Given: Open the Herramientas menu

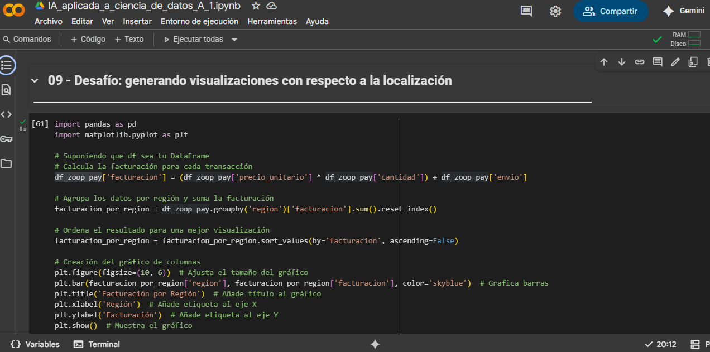Looking at the screenshot, I should pyautogui.click(x=272, y=21).
